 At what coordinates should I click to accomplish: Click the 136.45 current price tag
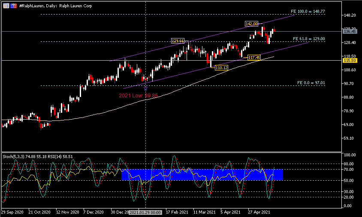pos(350,32)
